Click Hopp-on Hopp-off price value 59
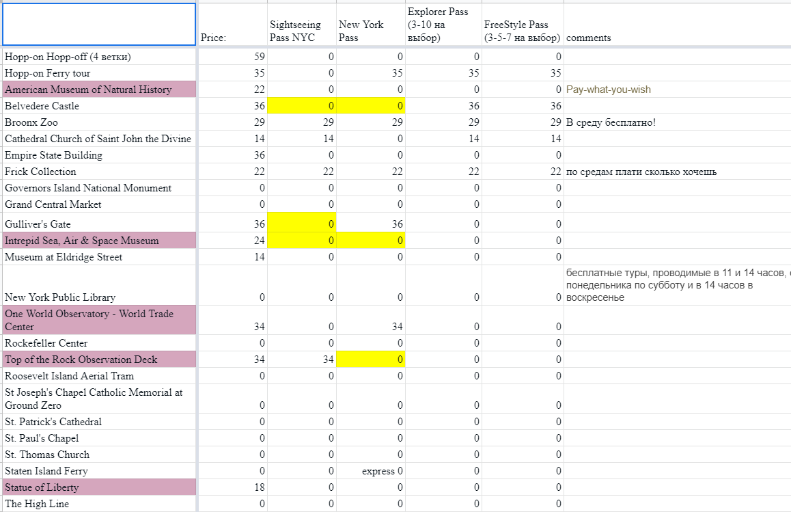Screen dimensions: 791x512 [x=232, y=57]
